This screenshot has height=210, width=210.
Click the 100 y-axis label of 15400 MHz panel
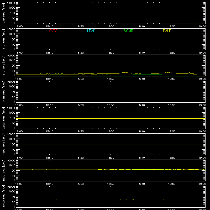point(13,197)
